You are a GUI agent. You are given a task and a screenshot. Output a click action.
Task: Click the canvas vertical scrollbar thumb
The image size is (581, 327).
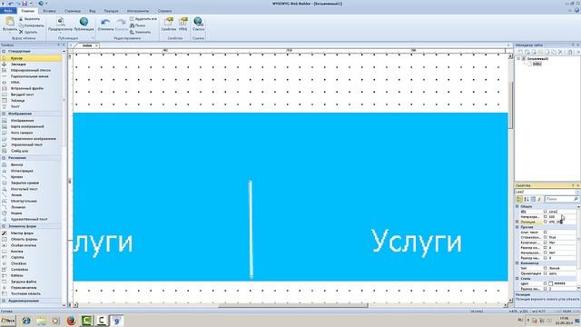point(511,105)
